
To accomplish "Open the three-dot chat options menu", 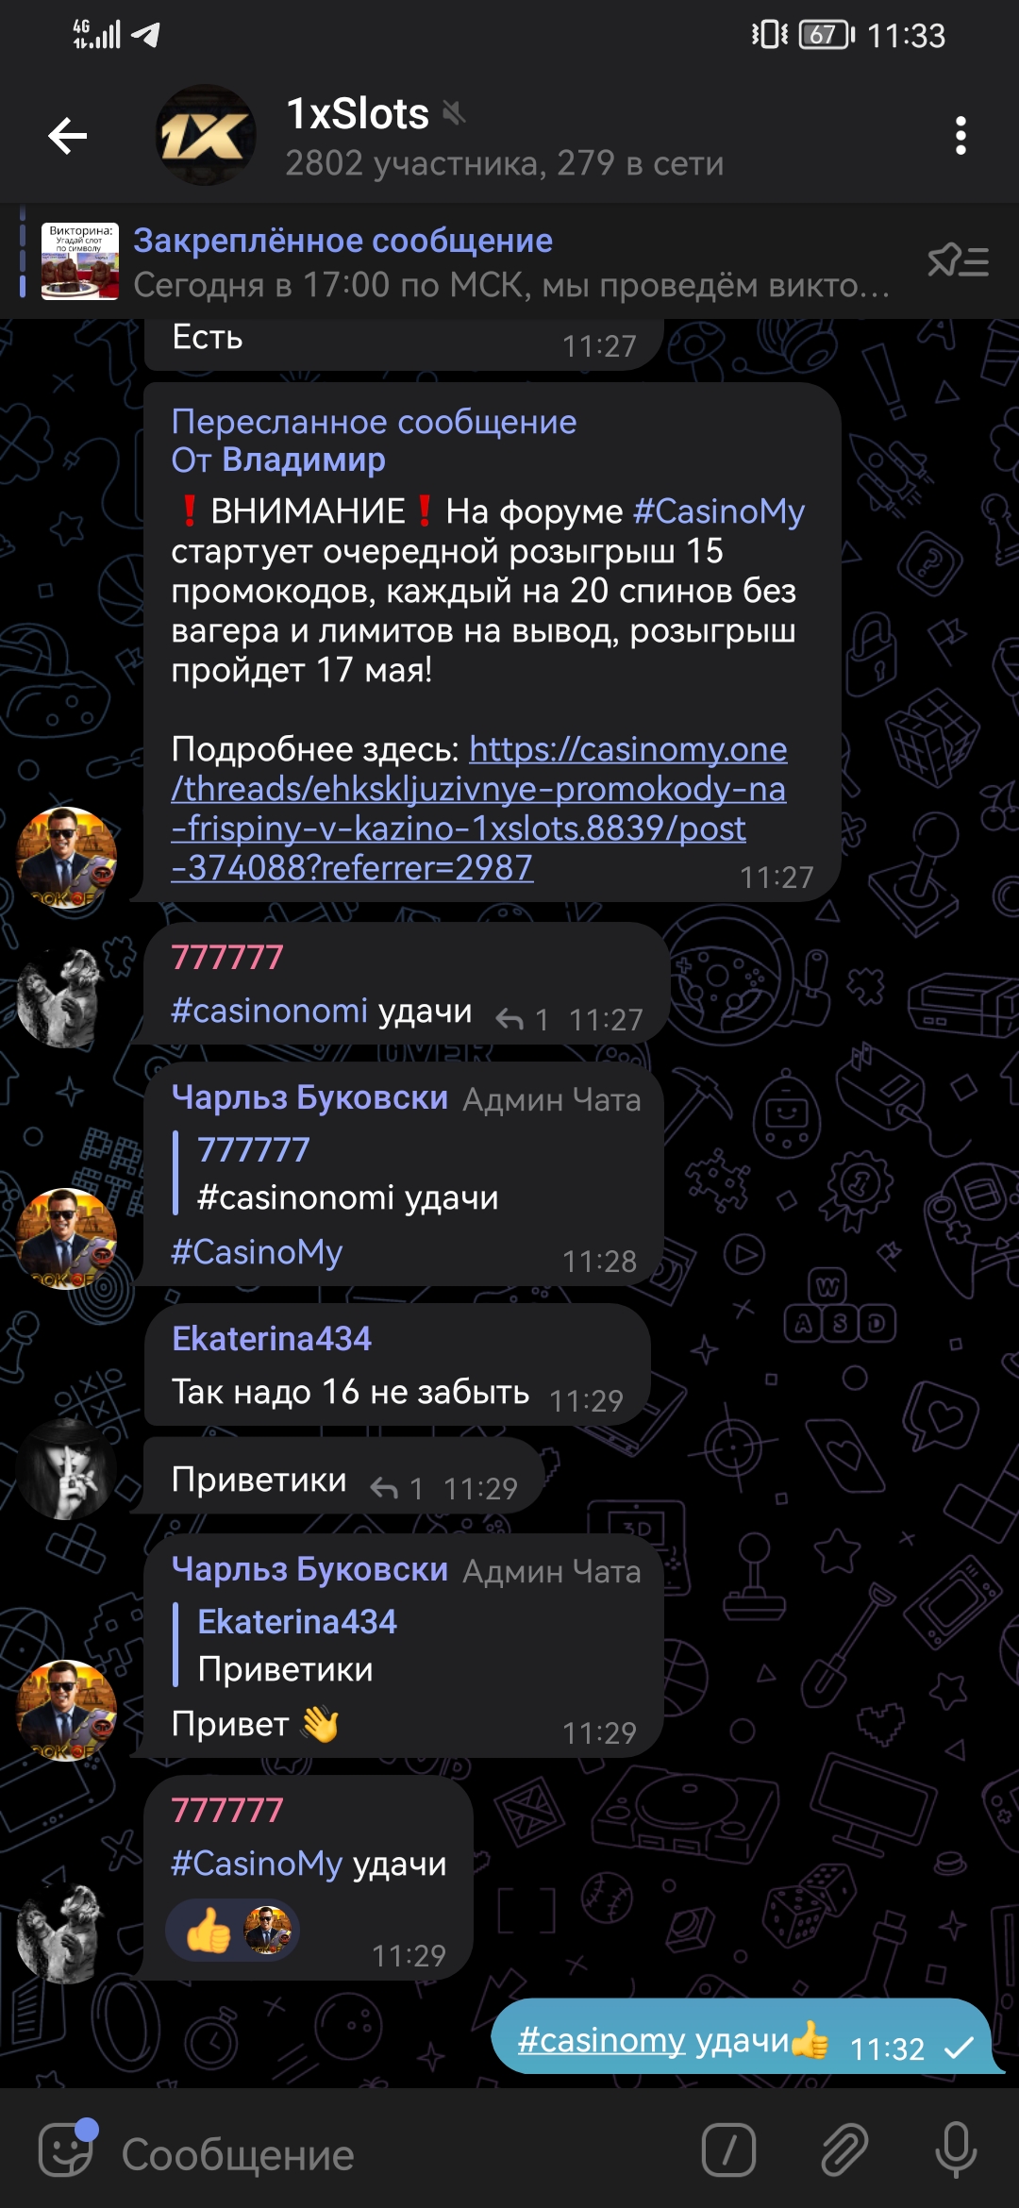I will click(x=961, y=136).
